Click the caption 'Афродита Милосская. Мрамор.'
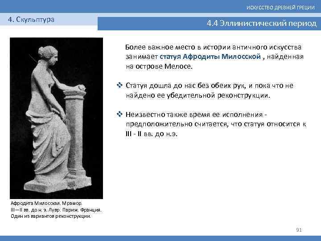Screen dimensions: 321x241 coord(46,204)
